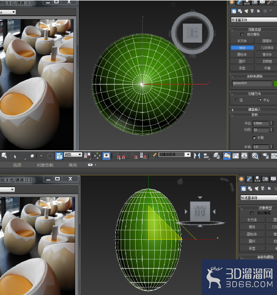The height and width of the screenshot is (295, 277).
Task: Open 标准基本体 dropdown in the Front-view panel
Action: click(258, 198)
